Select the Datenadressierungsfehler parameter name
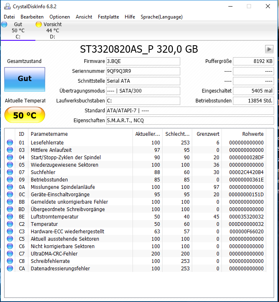The height and width of the screenshot is (302, 279). coord(60,269)
